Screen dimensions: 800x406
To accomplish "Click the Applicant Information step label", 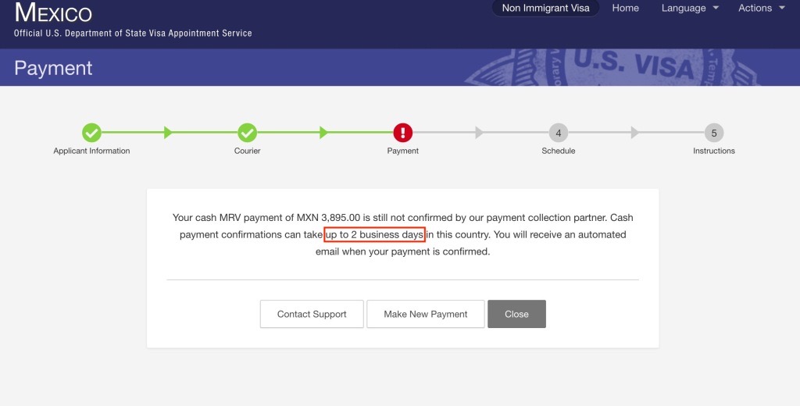I will 91,151.
